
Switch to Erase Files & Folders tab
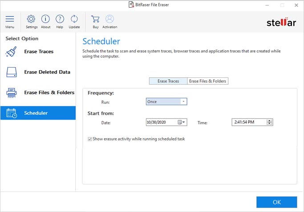(208, 81)
